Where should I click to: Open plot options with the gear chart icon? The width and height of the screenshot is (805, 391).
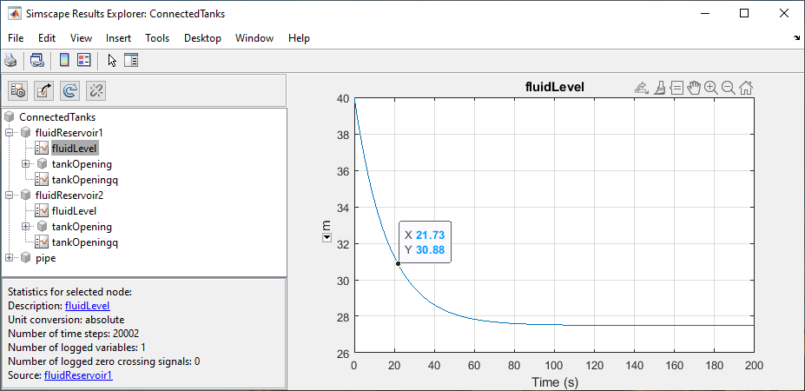click(18, 91)
